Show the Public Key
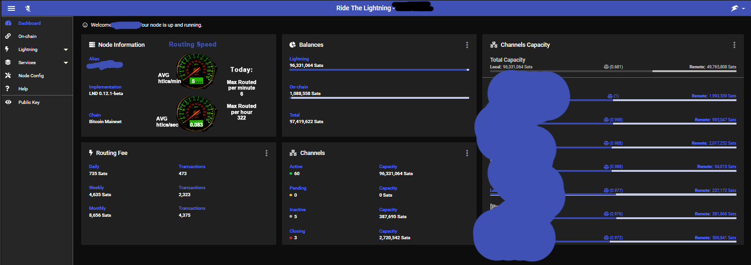Viewport: 751px width, 265px height. click(x=29, y=102)
